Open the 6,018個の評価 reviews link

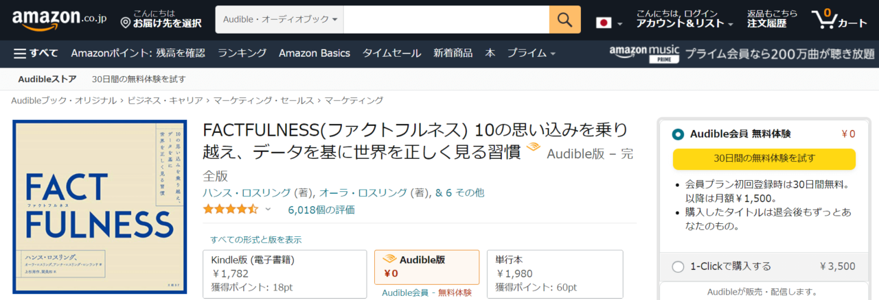[321, 210]
